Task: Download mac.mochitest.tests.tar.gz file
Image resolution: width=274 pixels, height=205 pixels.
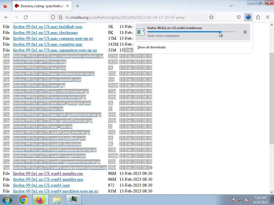Action: click(54, 74)
